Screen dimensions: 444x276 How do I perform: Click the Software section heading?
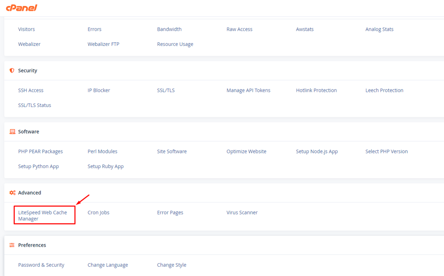(28, 131)
